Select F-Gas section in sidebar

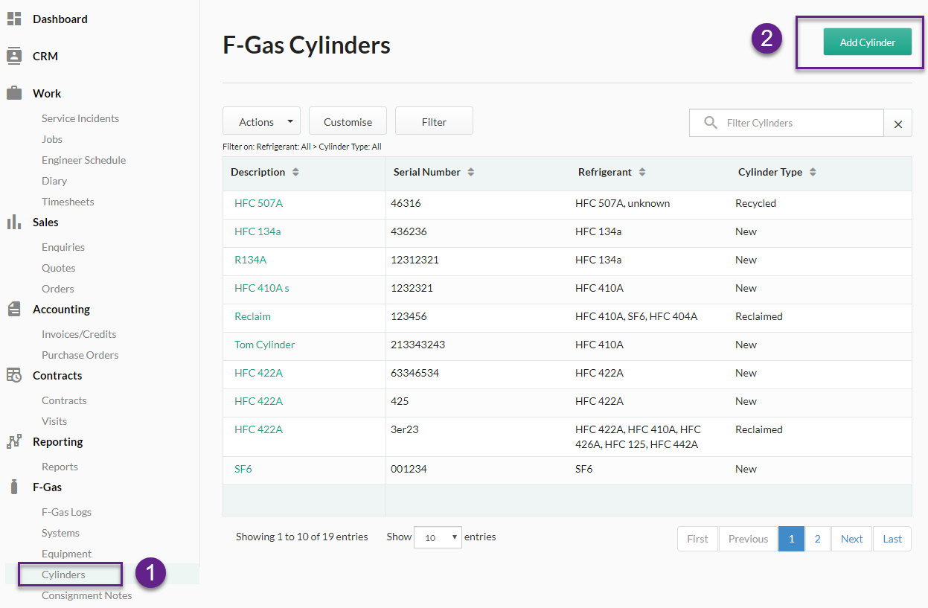pos(47,487)
